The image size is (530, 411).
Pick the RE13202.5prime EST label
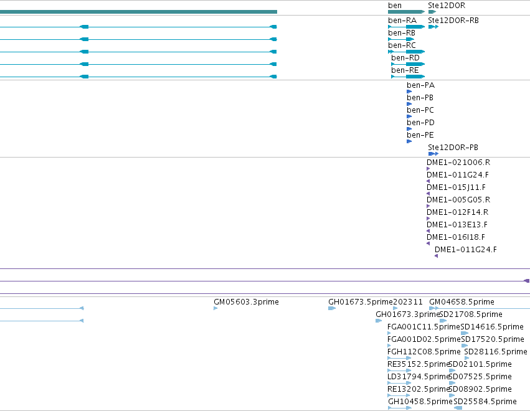point(418,390)
